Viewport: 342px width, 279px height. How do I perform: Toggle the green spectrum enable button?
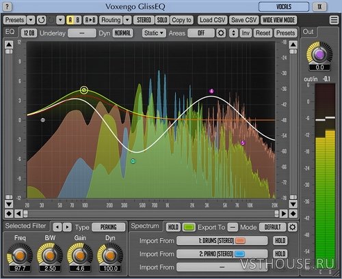coord(189,227)
